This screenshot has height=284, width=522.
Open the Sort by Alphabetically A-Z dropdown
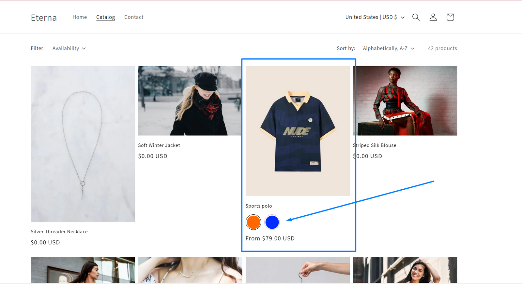(389, 48)
